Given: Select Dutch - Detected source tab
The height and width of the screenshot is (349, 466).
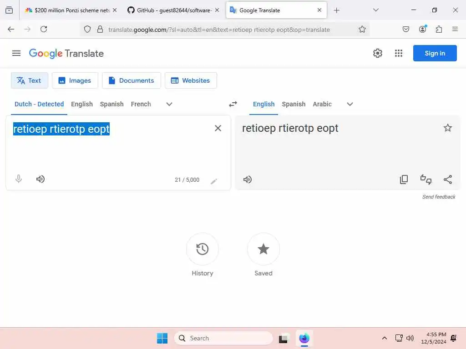Looking at the screenshot, I should [39, 104].
